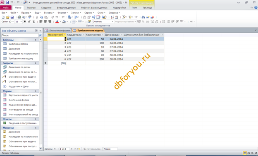
Task: Click the Relationships diagram icon
Action: (93, 17)
